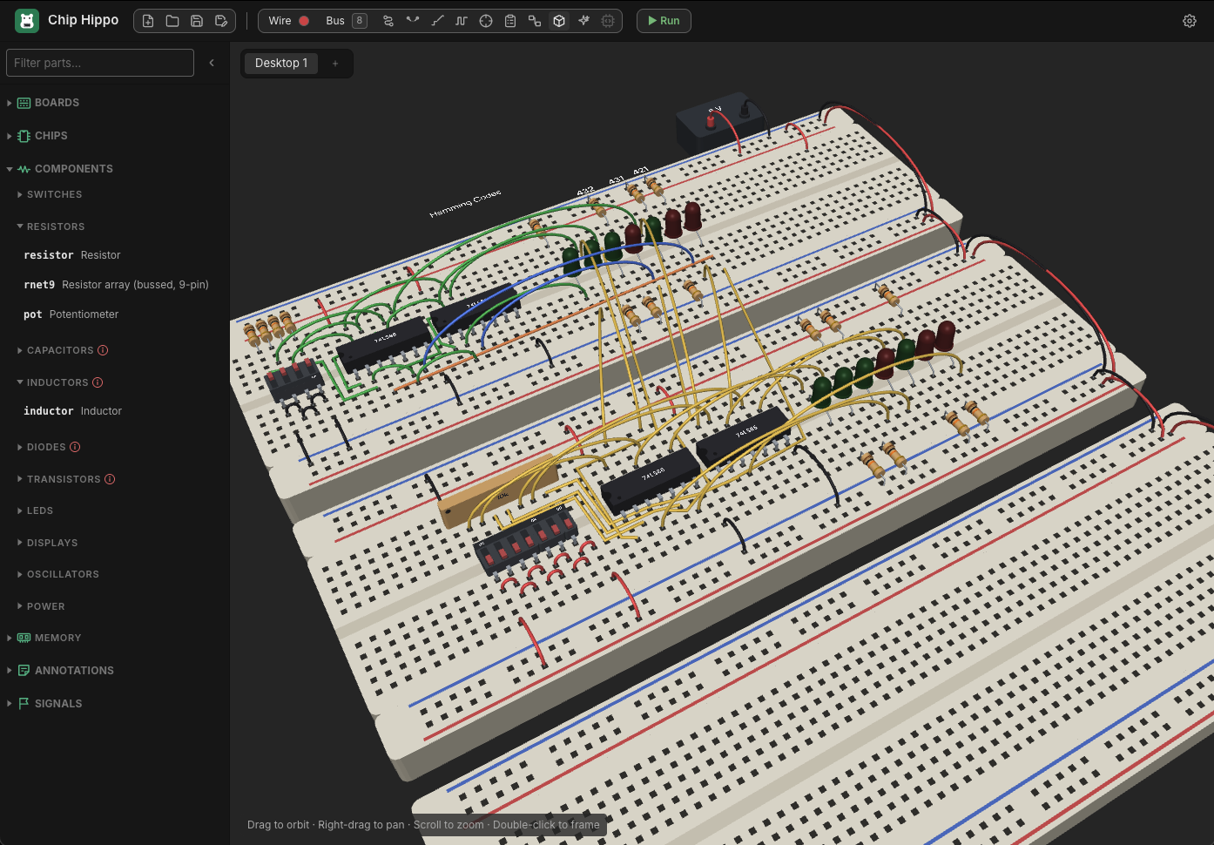Click the warning icon beside TRANSISTORS

point(110,479)
